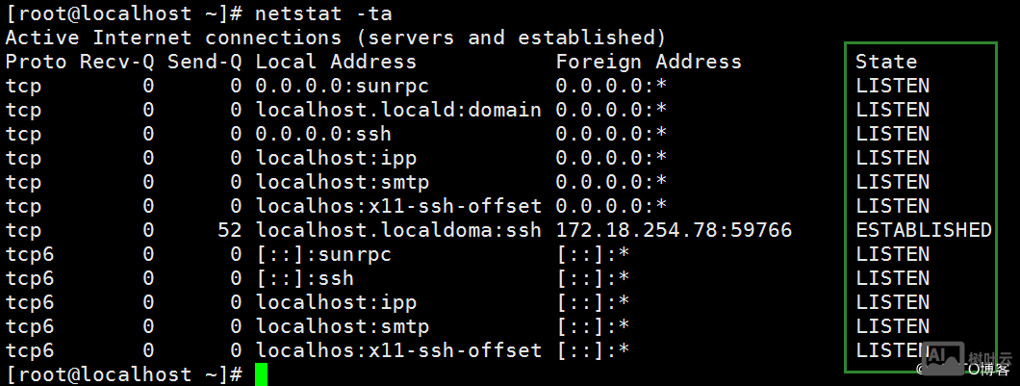The height and width of the screenshot is (386, 1020).
Task: Click foreign address '0.0.0.0:*' in 0.0.0.0:ssh row
Action: (611, 134)
